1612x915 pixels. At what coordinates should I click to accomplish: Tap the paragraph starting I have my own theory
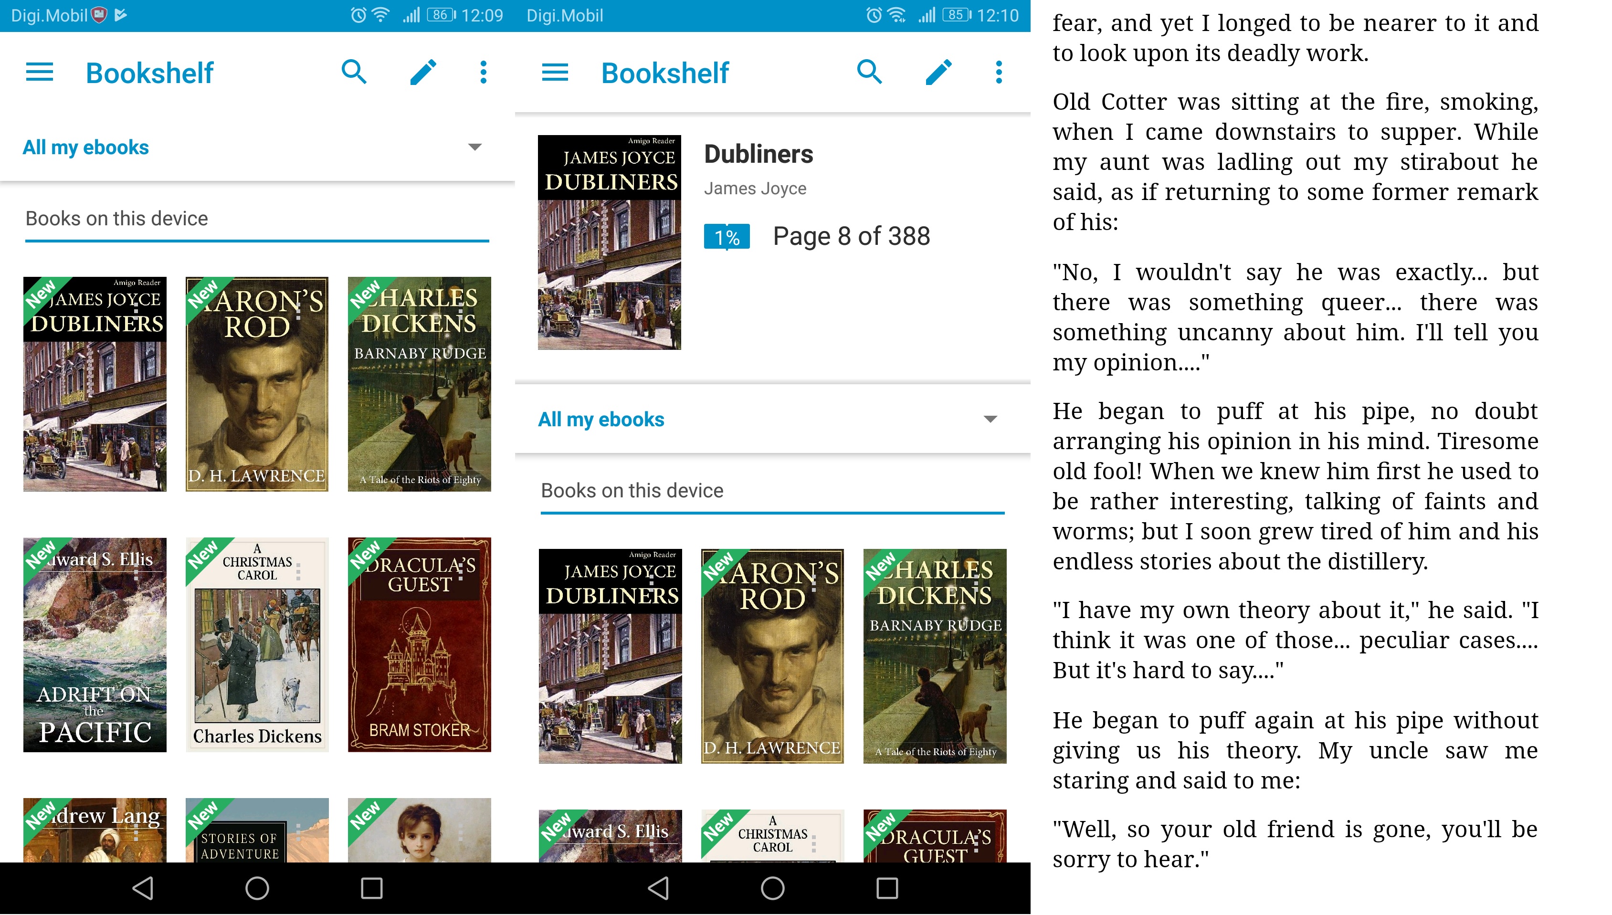tap(1295, 640)
